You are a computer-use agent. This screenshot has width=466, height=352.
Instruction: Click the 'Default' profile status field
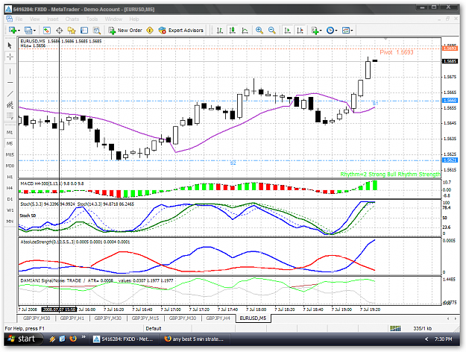tap(167, 328)
